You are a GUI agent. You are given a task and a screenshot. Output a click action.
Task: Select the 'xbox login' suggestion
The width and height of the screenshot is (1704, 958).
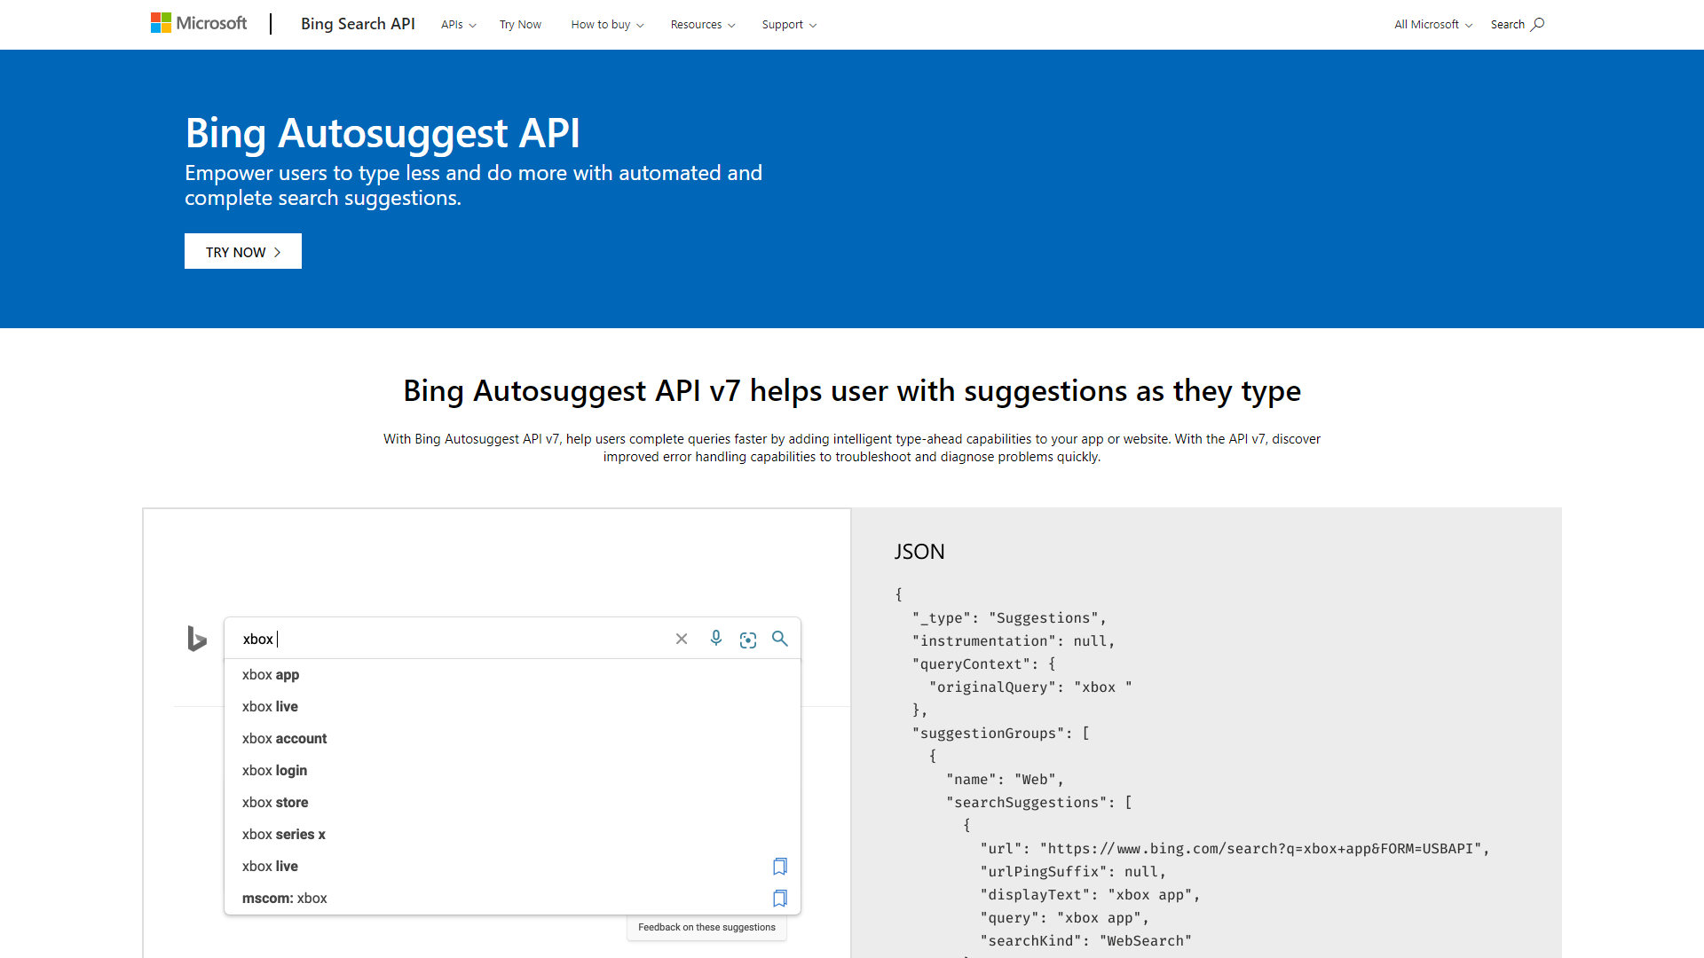[512, 771]
